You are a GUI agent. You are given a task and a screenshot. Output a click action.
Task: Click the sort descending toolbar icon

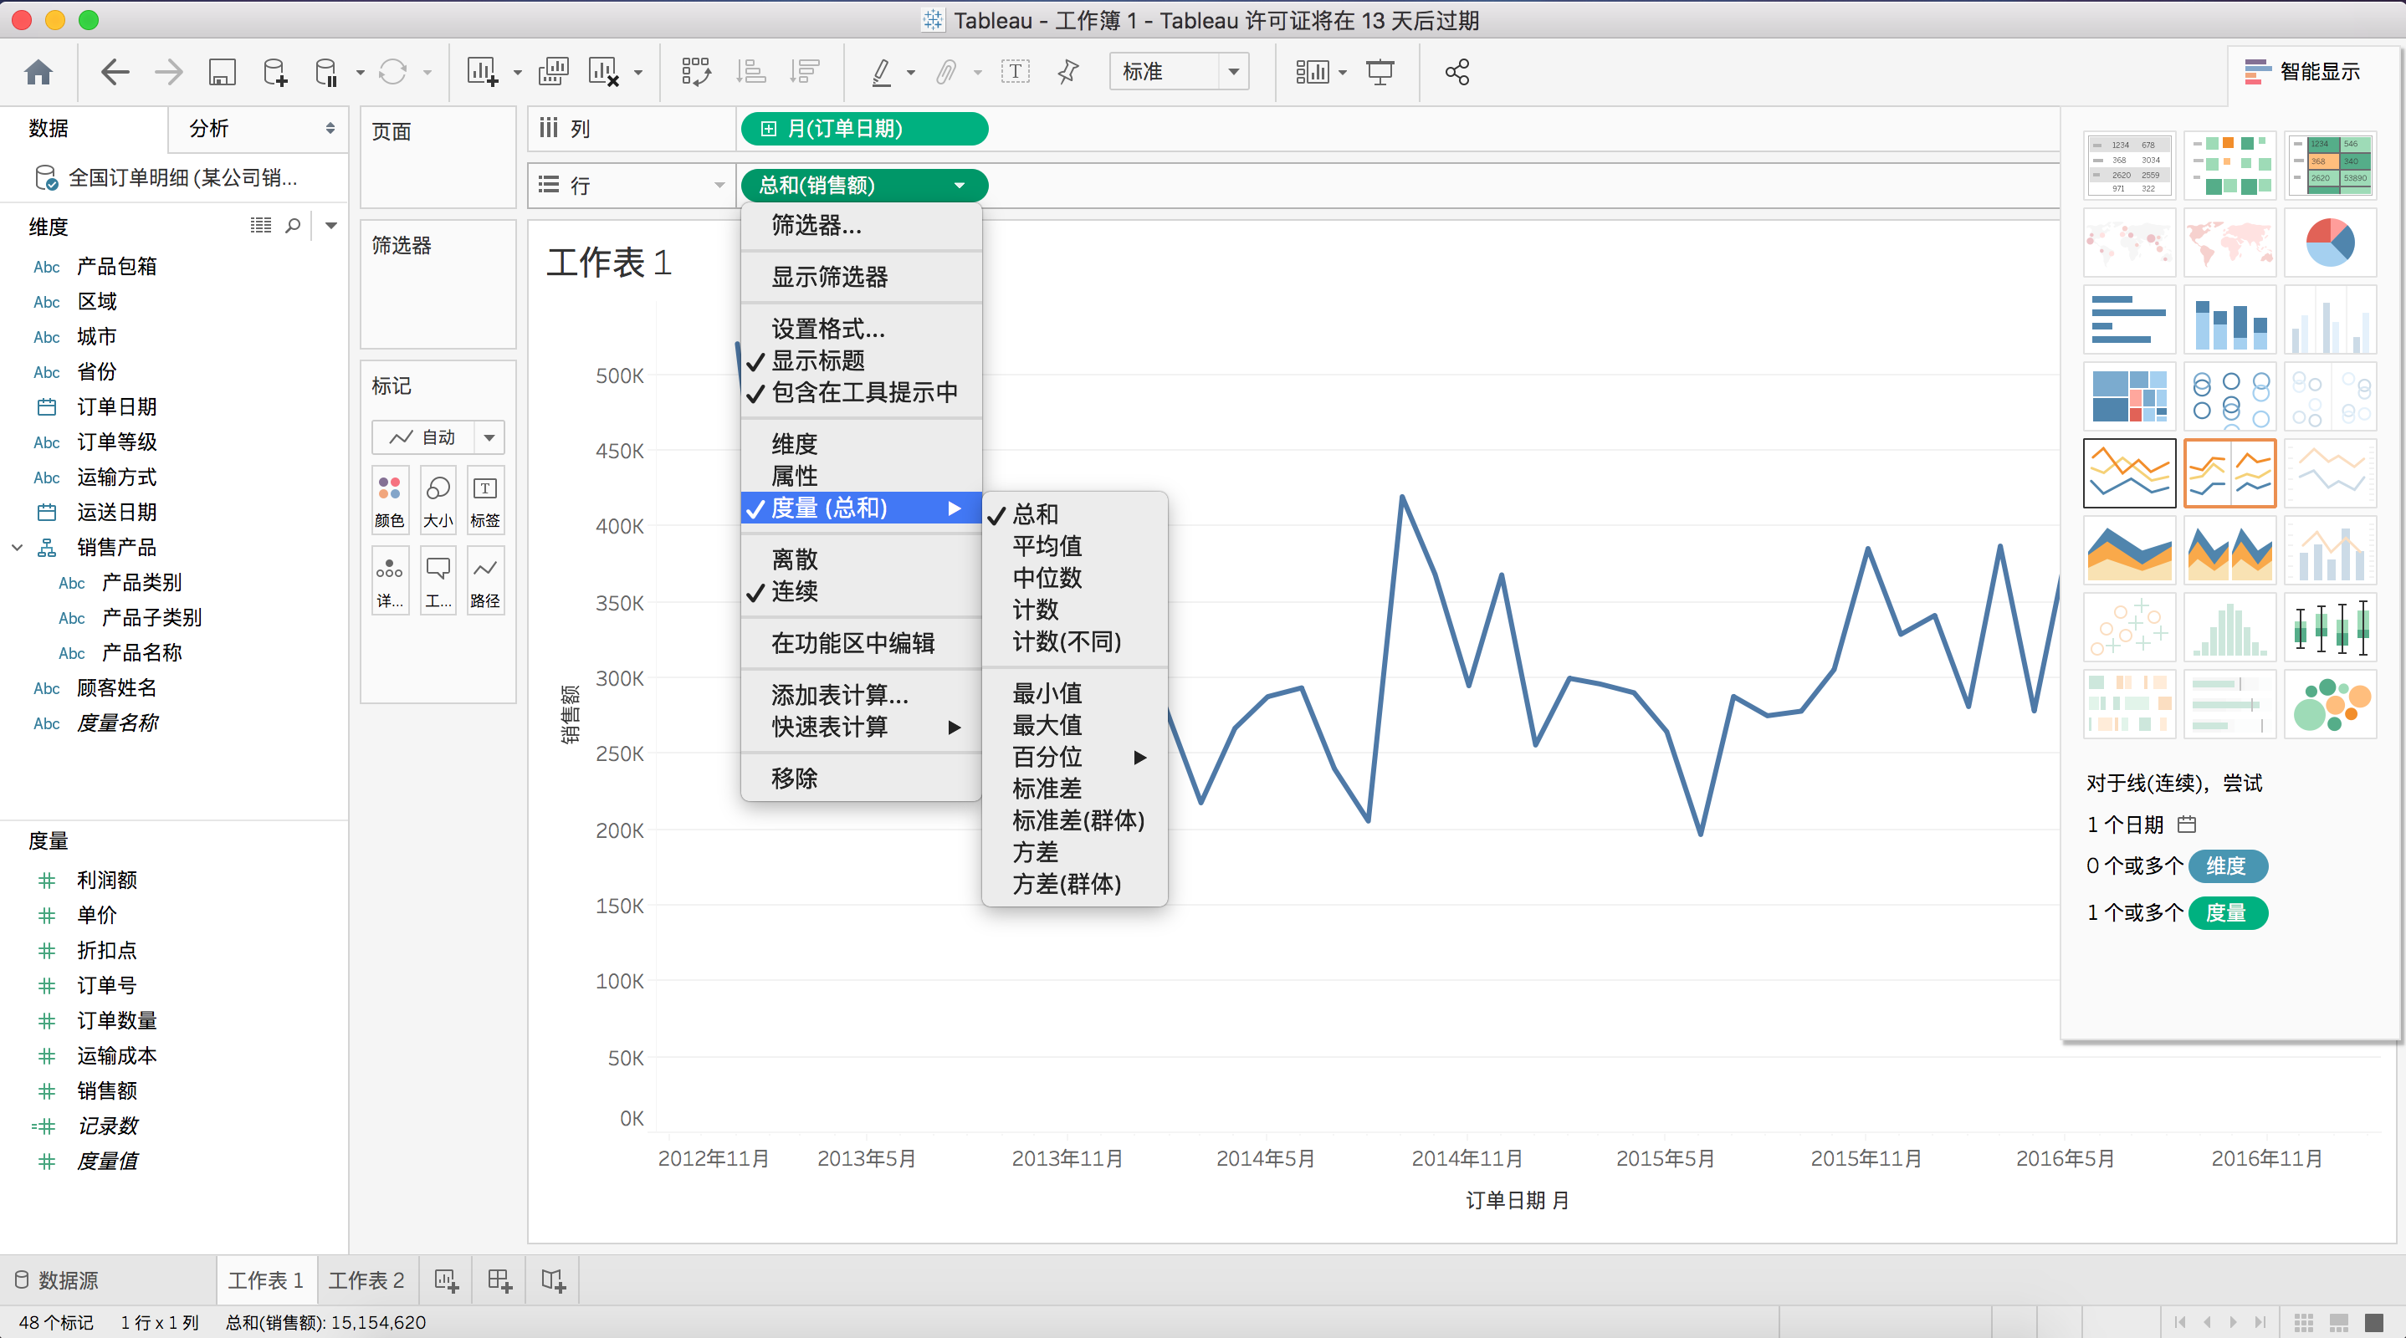point(805,72)
